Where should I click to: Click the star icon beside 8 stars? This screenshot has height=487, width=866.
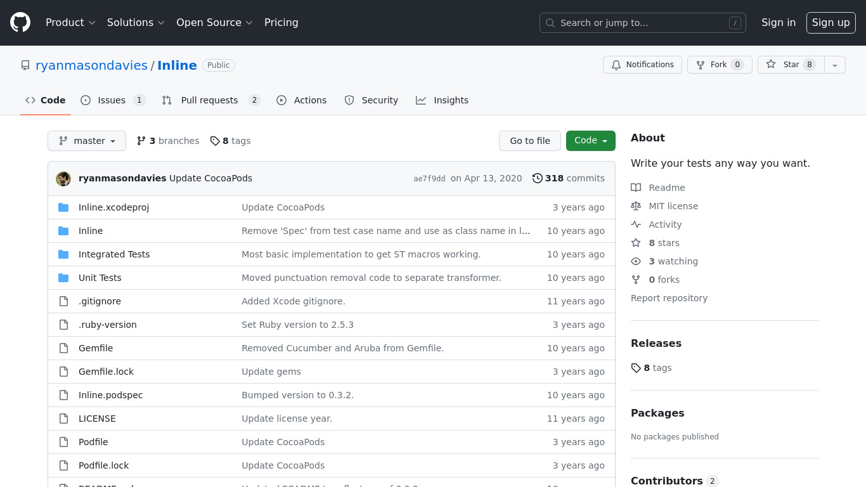636,243
